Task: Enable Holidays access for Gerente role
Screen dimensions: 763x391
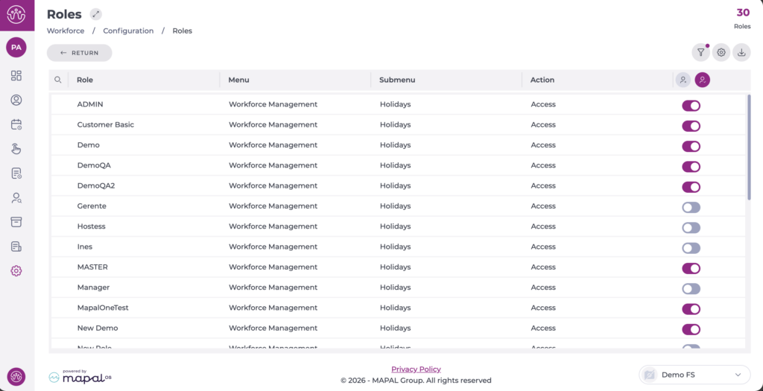Action: 691,206
